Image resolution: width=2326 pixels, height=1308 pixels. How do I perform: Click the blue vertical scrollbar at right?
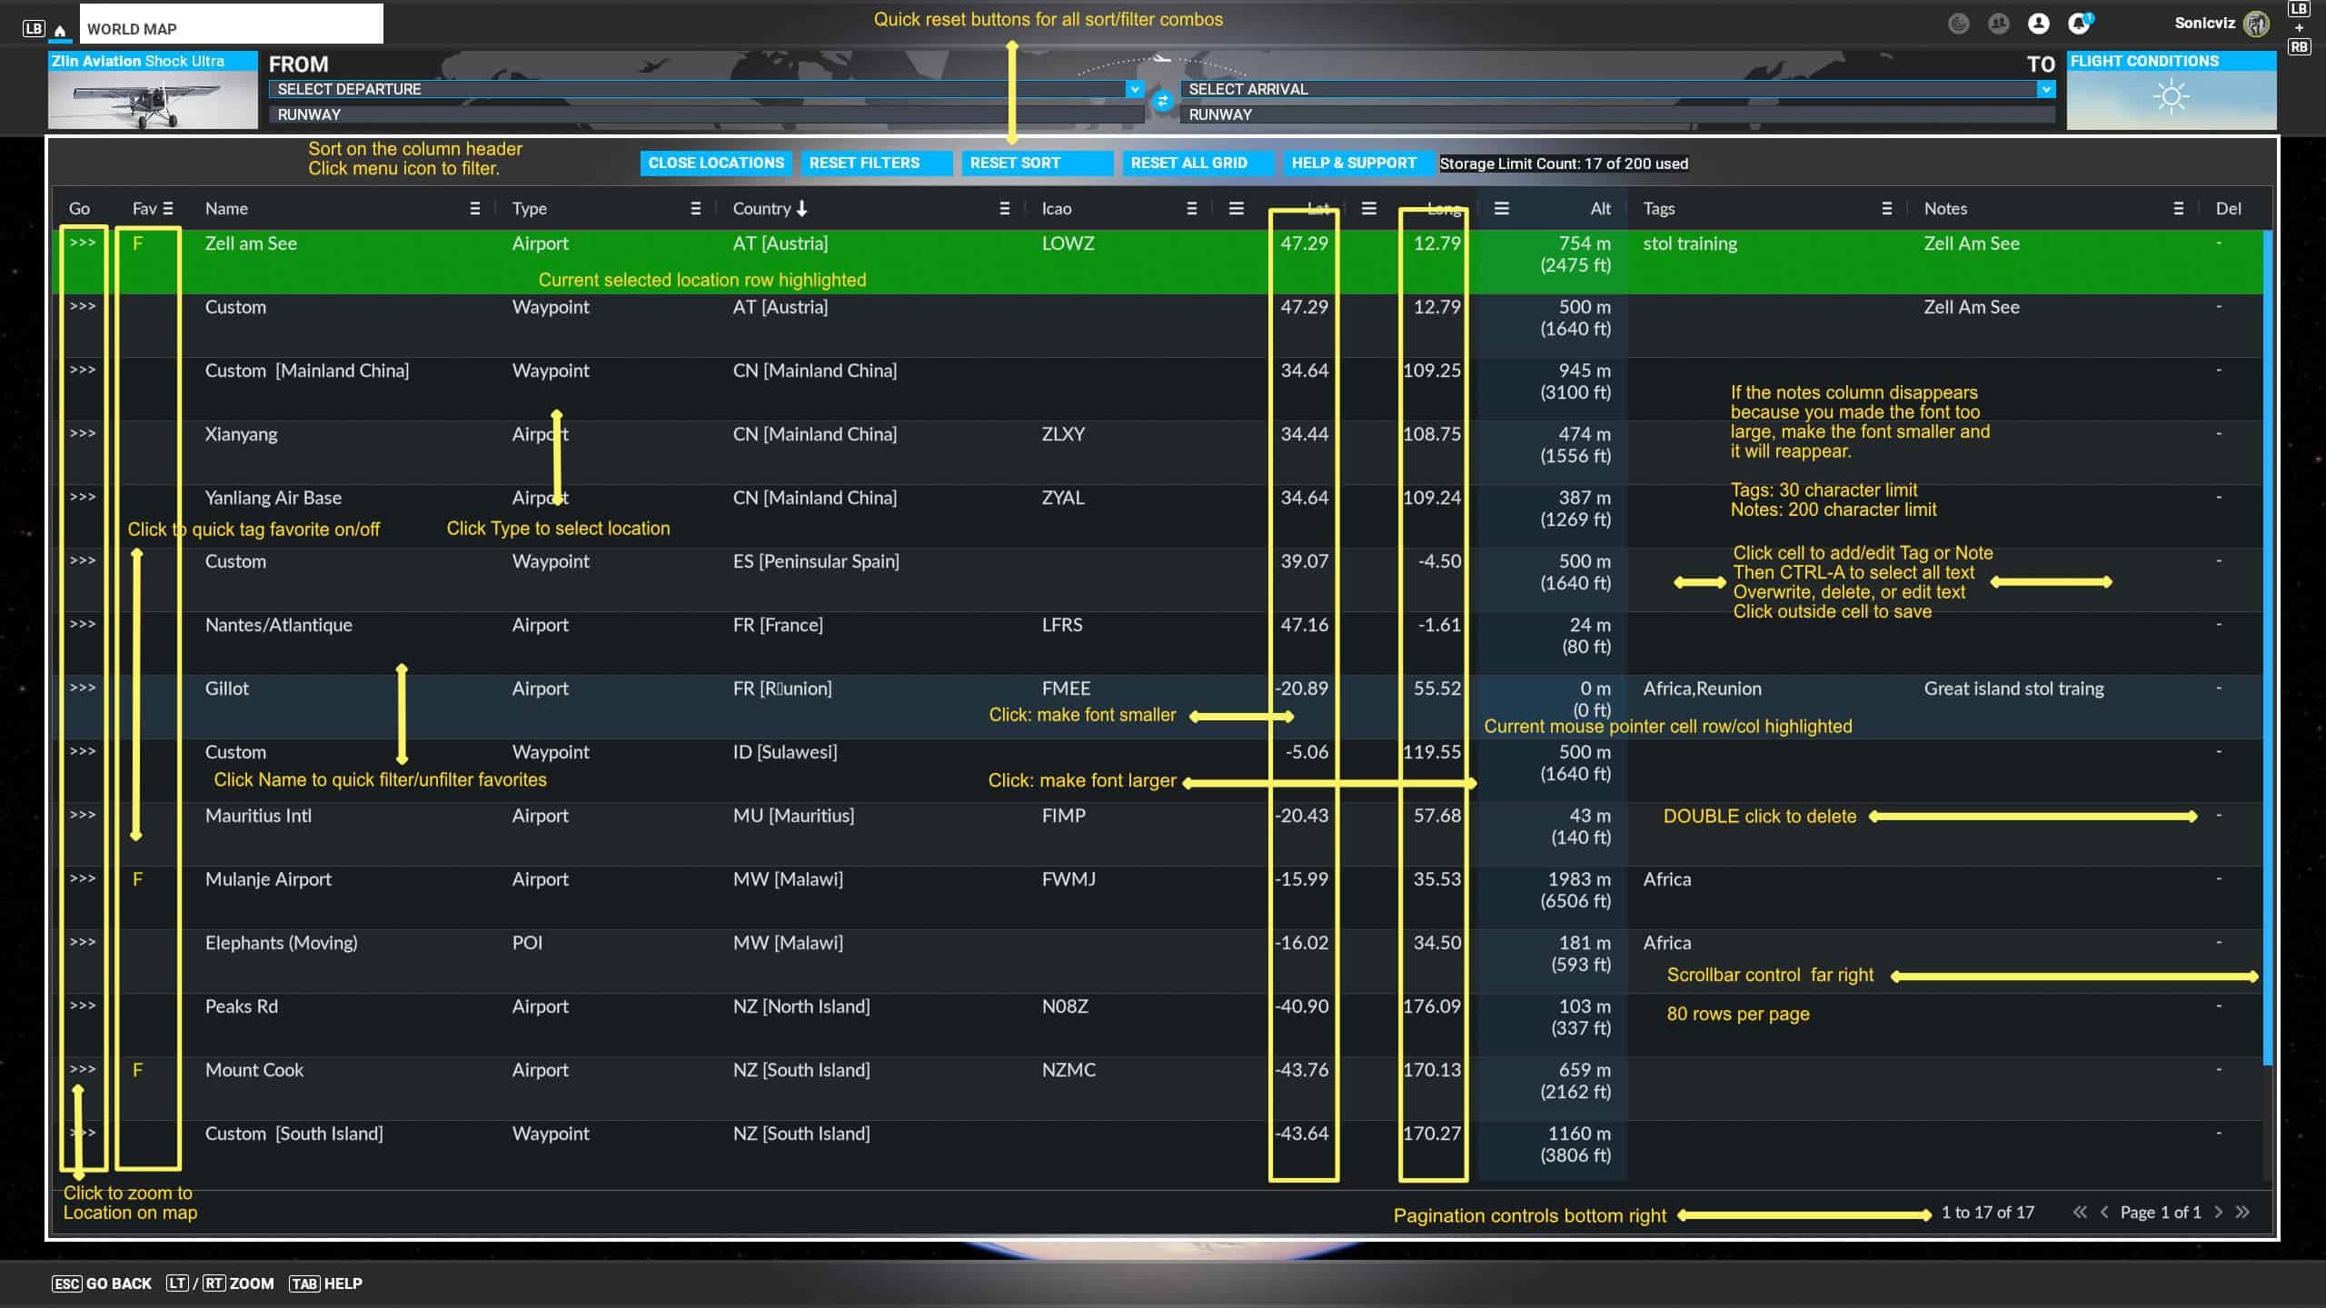click(x=2268, y=636)
